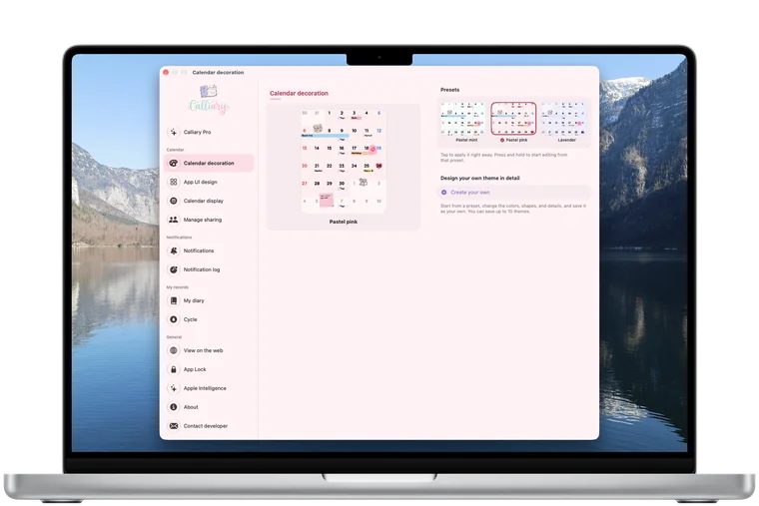Open Notification log
The width and height of the screenshot is (759, 506).
coord(209,269)
